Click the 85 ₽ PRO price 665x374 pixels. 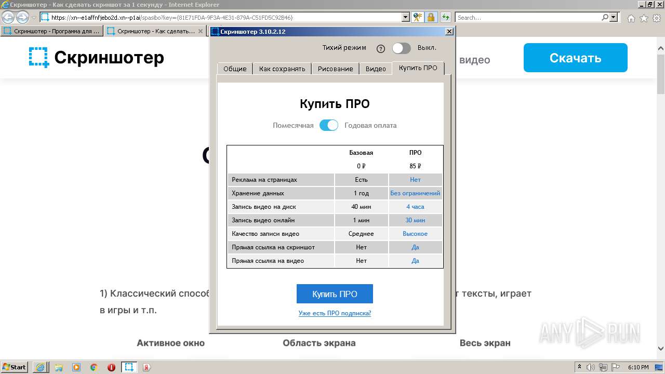[415, 166]
